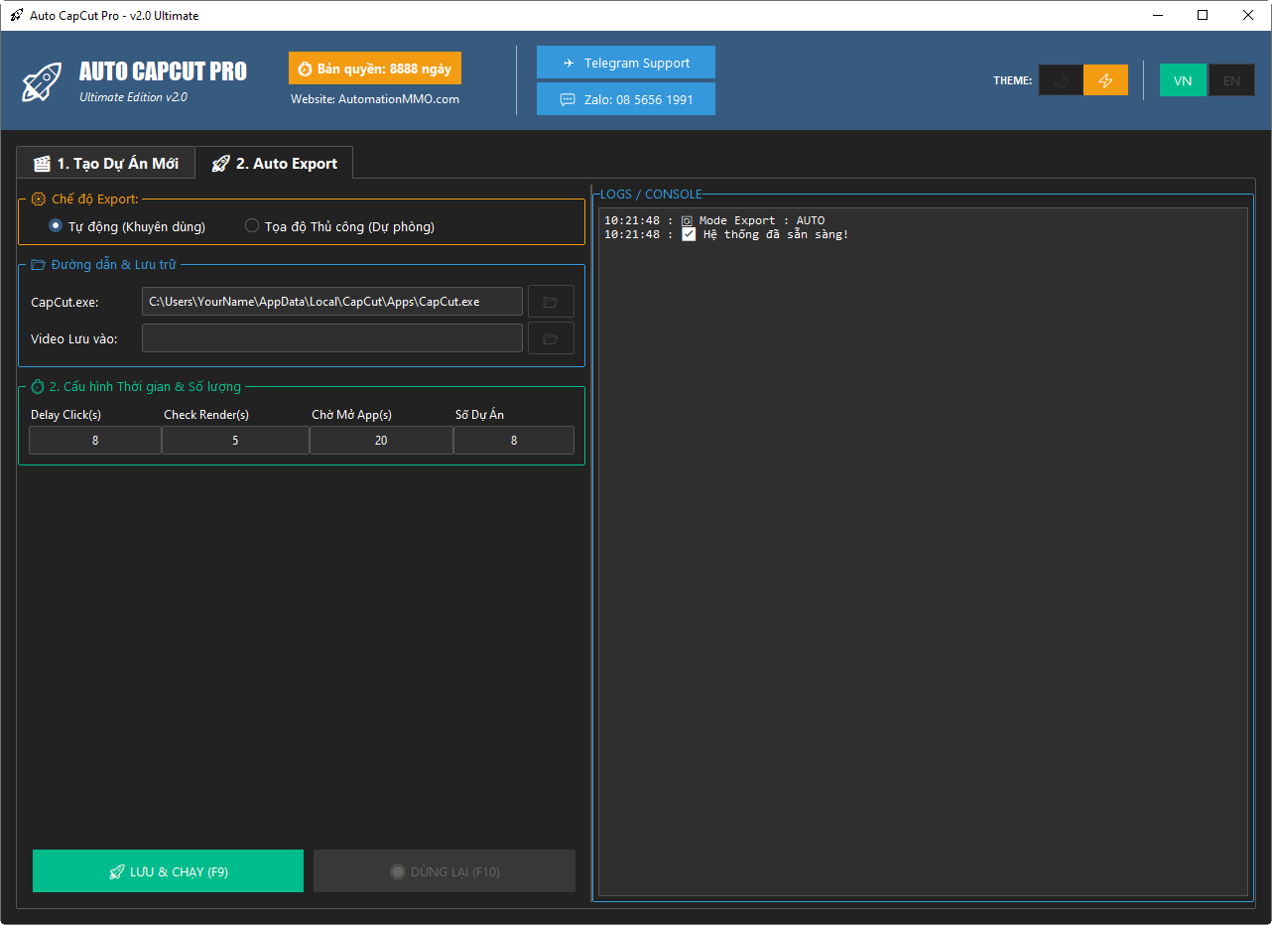Click the Bản quyền: 8888 ngày license badge
The height and width of the screenshot is (925, 1272).
point(375,68)
